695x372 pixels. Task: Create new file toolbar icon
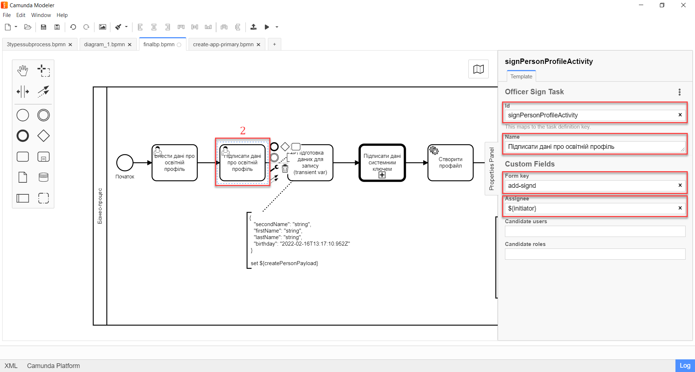8,27
